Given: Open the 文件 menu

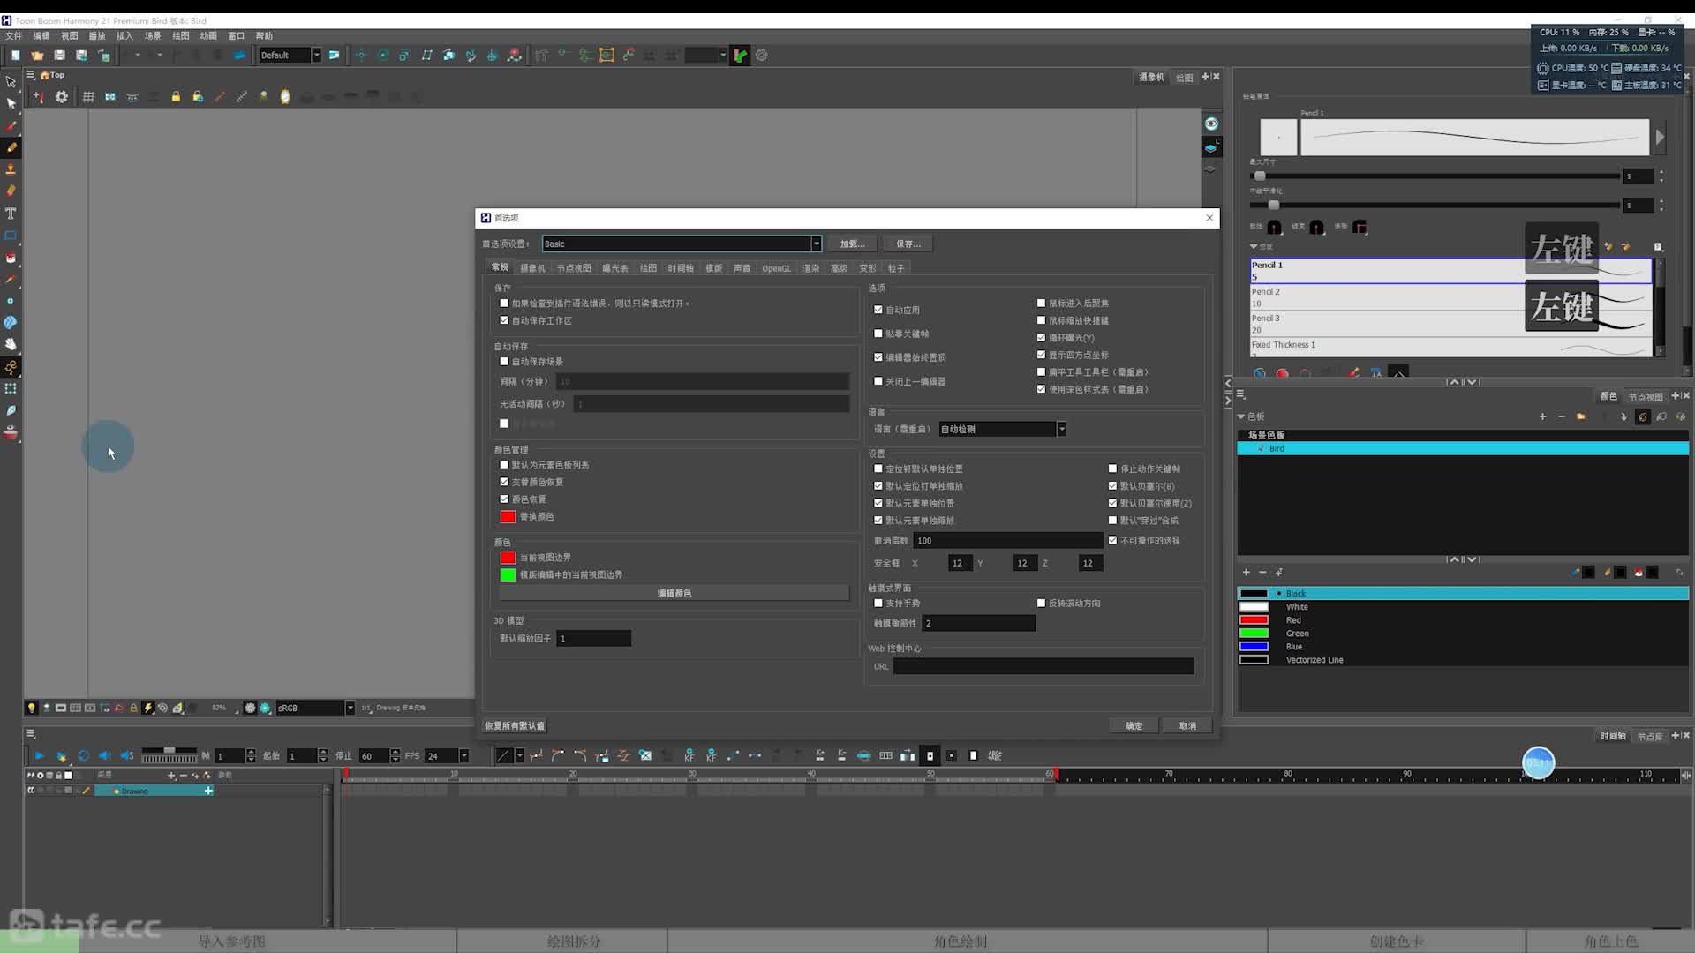Looking at the screenshot, I should point(14,36).
